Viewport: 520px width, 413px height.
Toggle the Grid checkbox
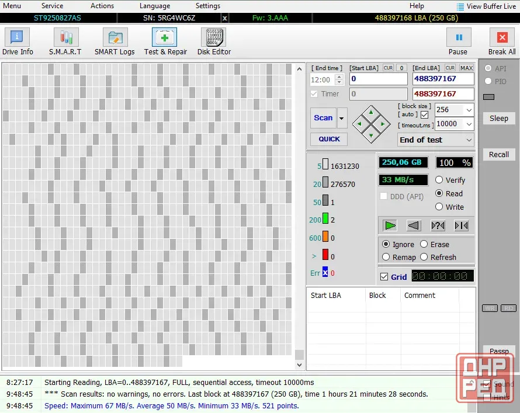point(384,277)
